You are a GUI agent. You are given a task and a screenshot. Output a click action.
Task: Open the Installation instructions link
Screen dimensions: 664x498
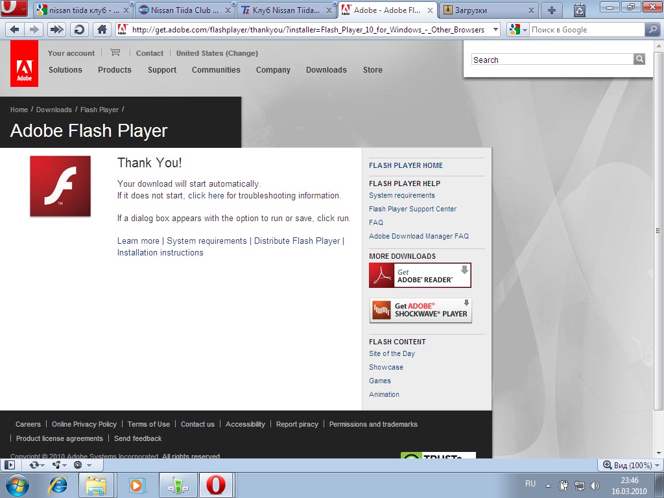(160, 252)
